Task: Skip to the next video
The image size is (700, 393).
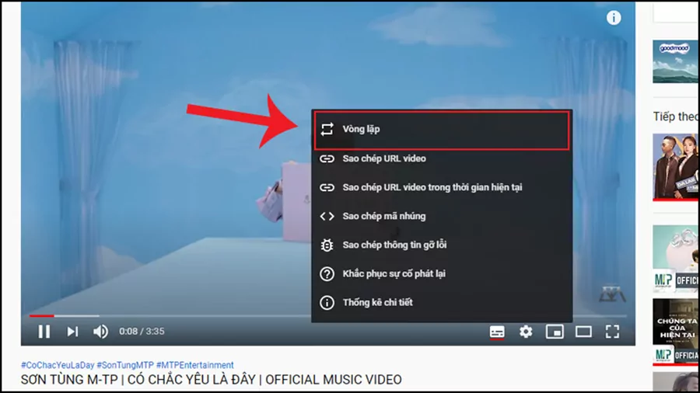Action: (x=72, y=332)
